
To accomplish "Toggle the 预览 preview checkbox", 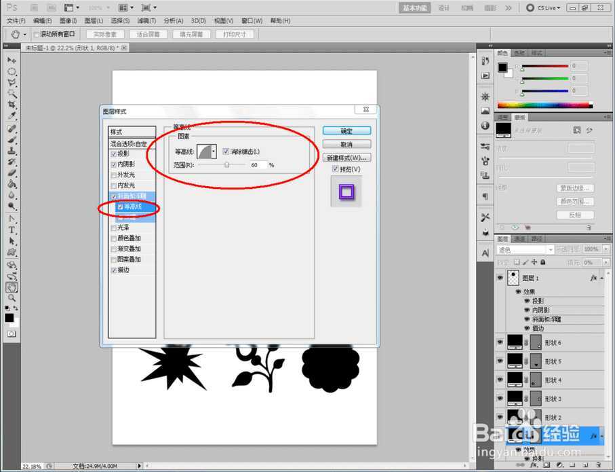I will [336, 169].
